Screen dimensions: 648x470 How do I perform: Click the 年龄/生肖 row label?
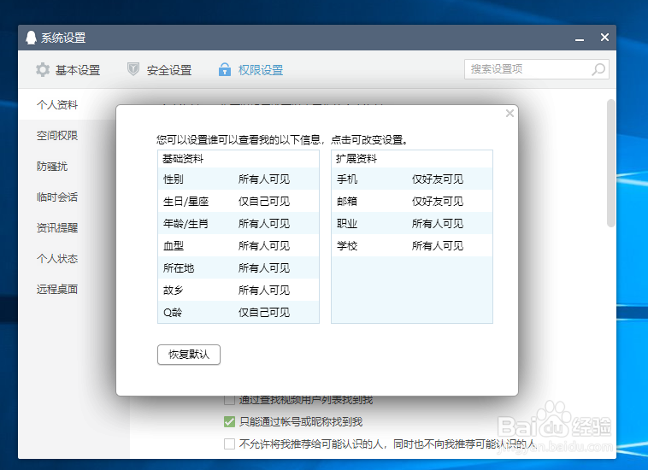(186, 224)
